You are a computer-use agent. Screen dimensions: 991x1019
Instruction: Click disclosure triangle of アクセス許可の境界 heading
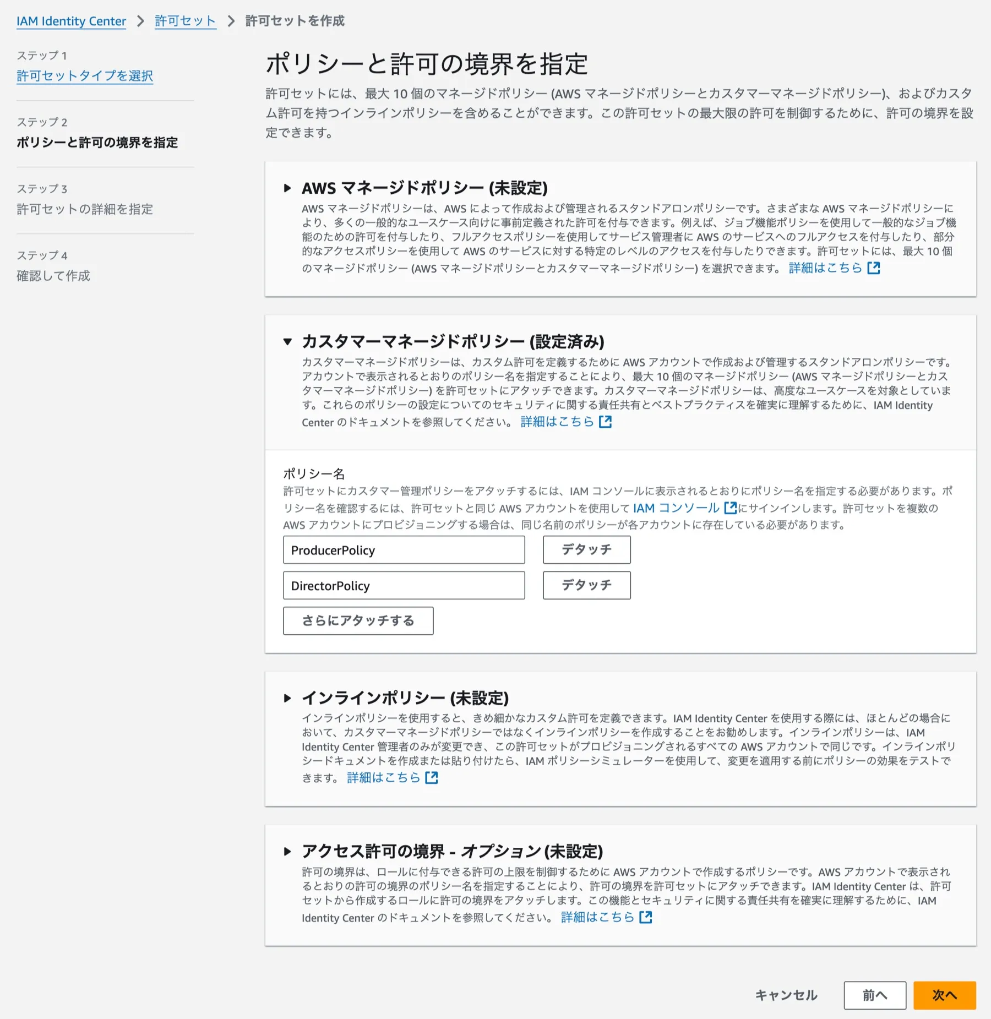[x=288, y=851]
